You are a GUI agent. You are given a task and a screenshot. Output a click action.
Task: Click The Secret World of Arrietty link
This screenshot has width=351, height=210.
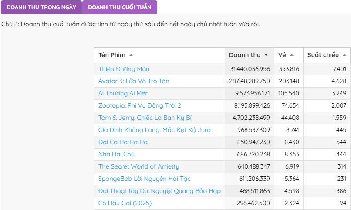pos(138,166)
